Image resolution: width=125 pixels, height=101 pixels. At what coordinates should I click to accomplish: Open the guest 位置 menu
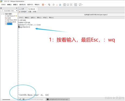pos(30,12)
